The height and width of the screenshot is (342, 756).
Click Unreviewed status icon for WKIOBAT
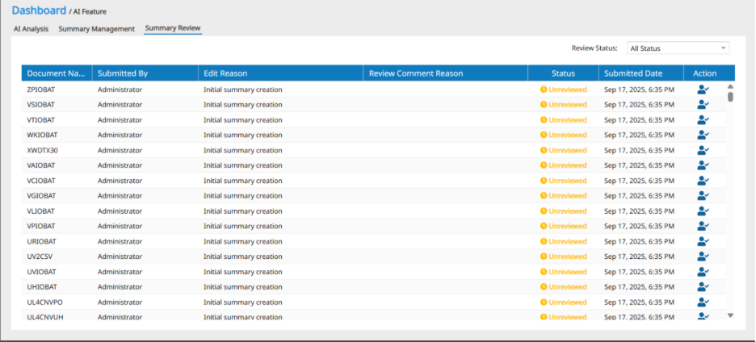tap(544, 136)
